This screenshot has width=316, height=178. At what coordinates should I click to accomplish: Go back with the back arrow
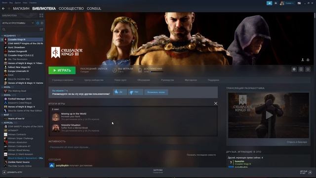pyautogui.click(x=3, y=8)
